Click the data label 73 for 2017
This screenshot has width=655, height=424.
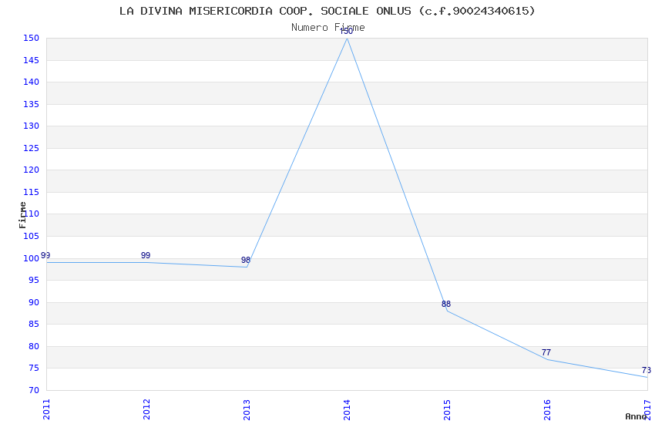click(x=647, y=370)
